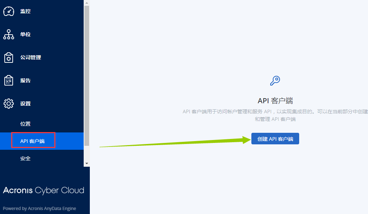Click the API 客户端 page heading
The height and width of the screenshot is (214, 368).
pos(275,101)
